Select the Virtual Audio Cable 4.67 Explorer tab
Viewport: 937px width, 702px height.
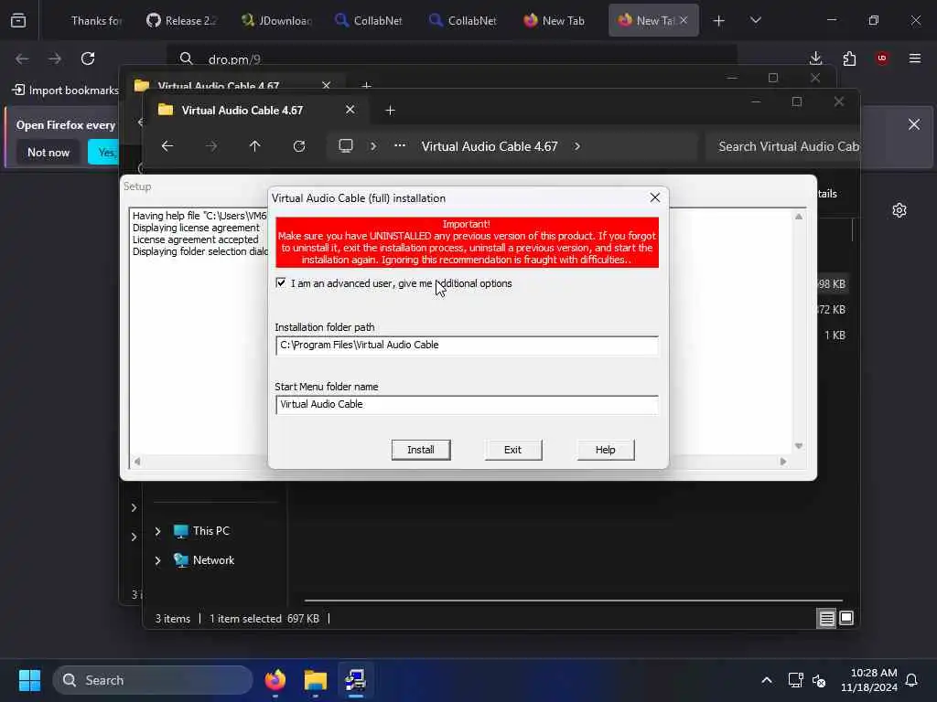coord(242,110)
